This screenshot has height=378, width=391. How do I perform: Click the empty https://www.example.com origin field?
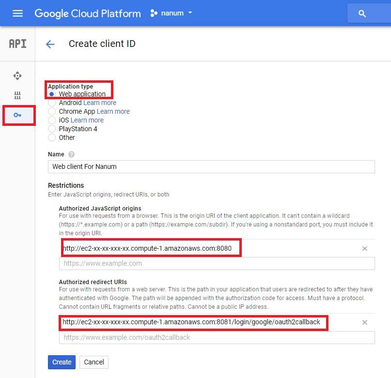(217, 264)
